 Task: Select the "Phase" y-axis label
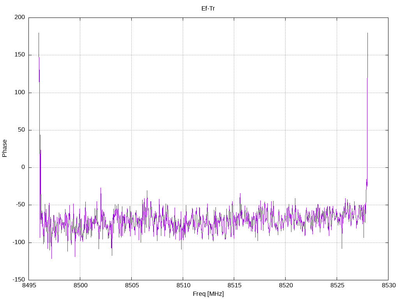point(5,148)
